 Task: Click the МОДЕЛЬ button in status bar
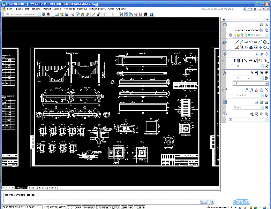click(140, 207)
